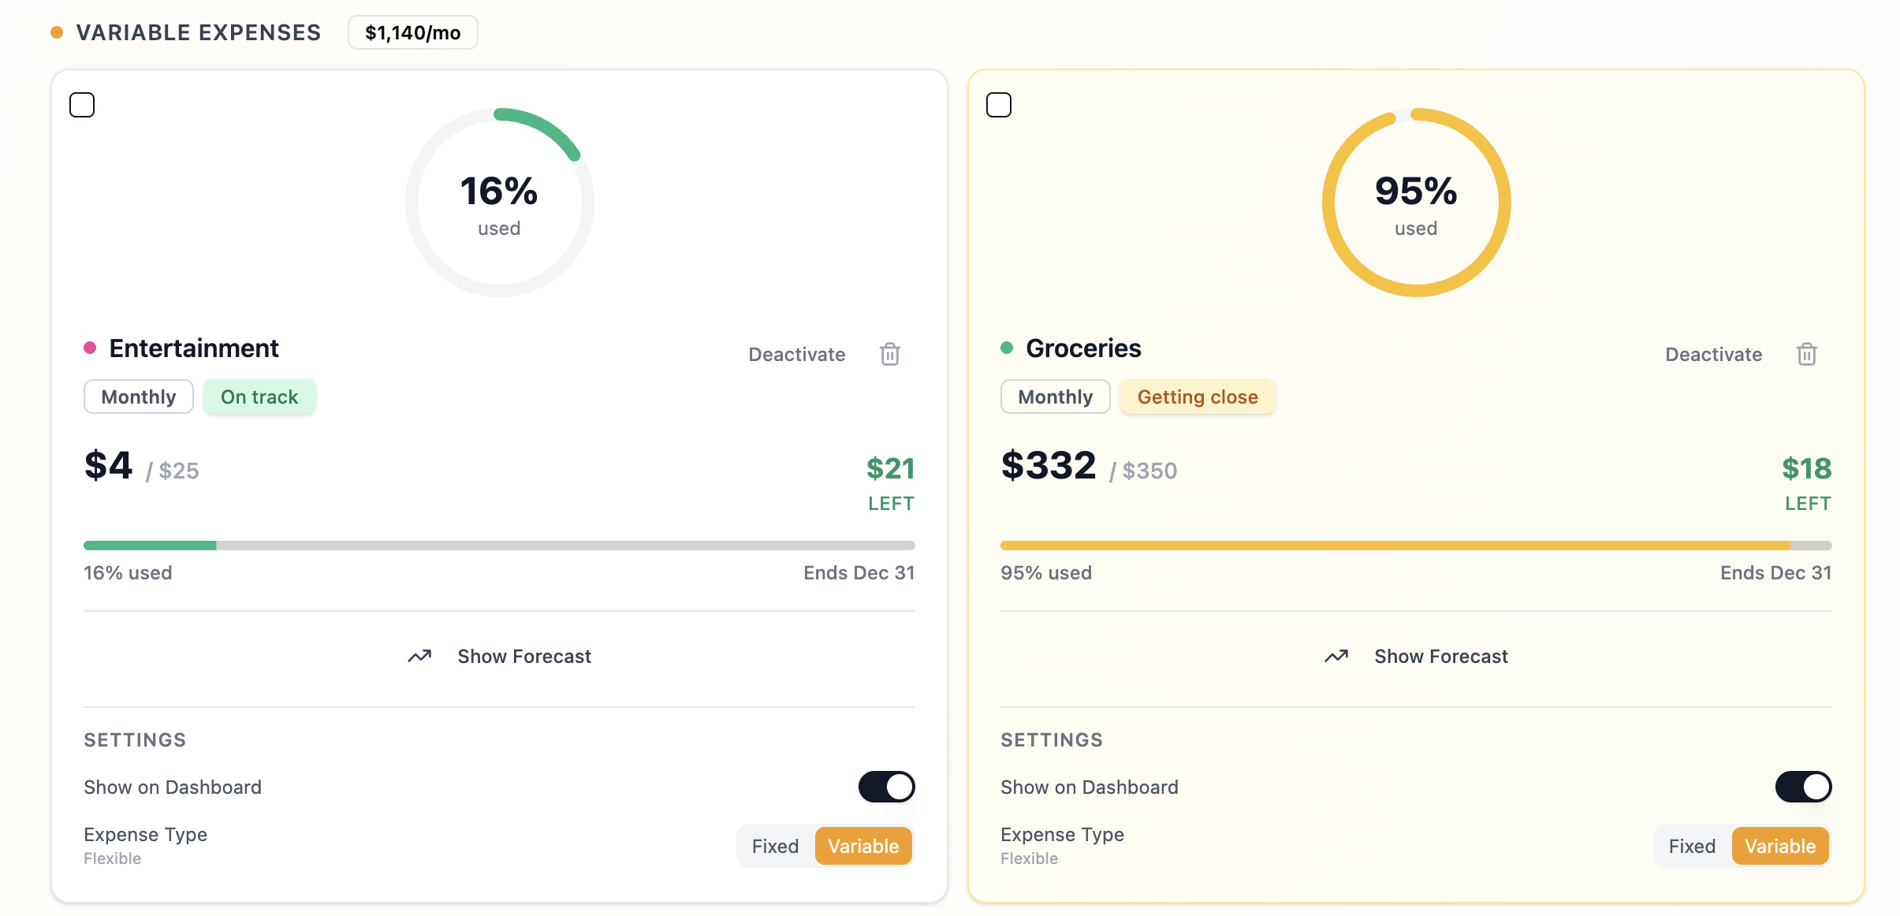Disable Show on Dashboard for Entertainment
The height and width of the screenshot is (916, 1900).
[x=886, y=786]
